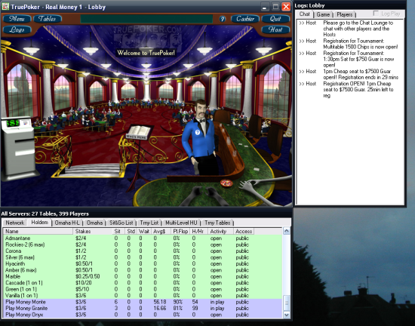Select the Vanilla (1 on 1) table row

tap(143, 295)
